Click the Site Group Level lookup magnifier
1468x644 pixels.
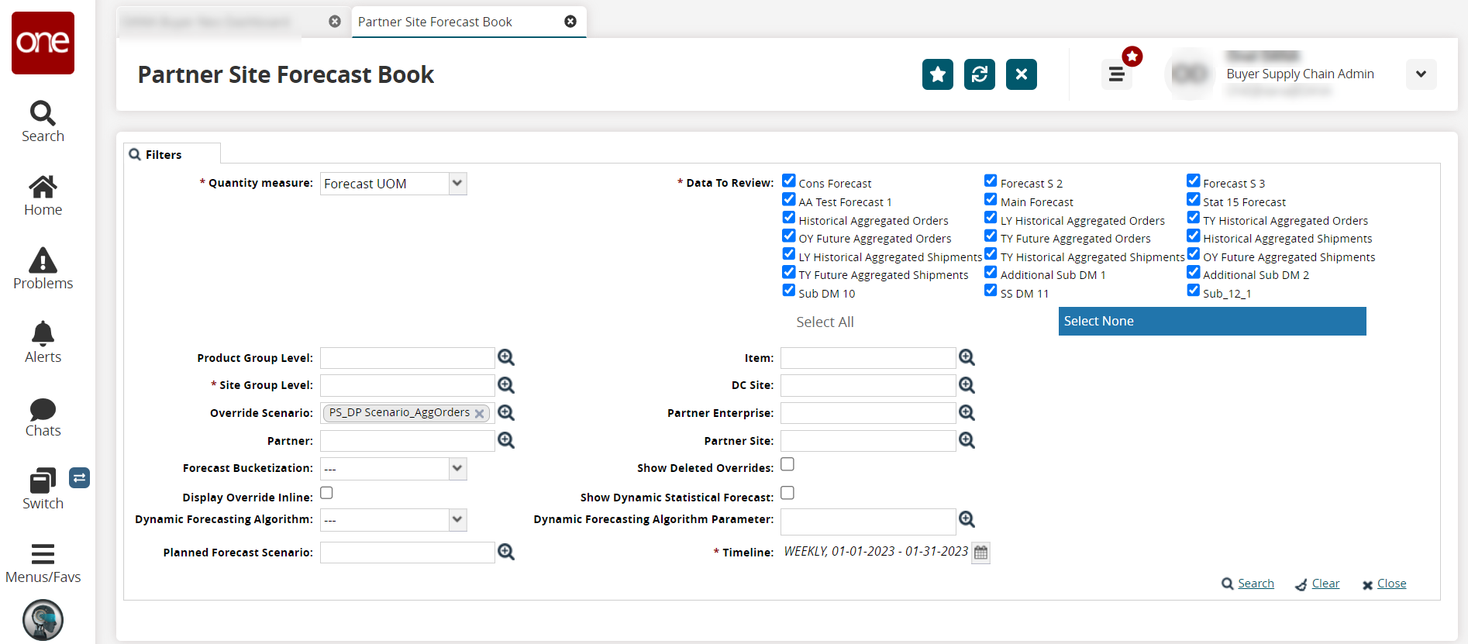coord(506,385)
